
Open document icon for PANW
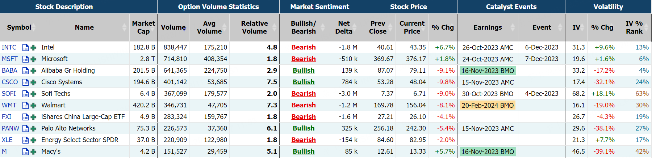click(x=25, y=129)
